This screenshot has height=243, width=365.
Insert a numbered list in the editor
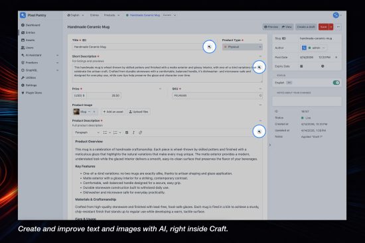(115, 132)
